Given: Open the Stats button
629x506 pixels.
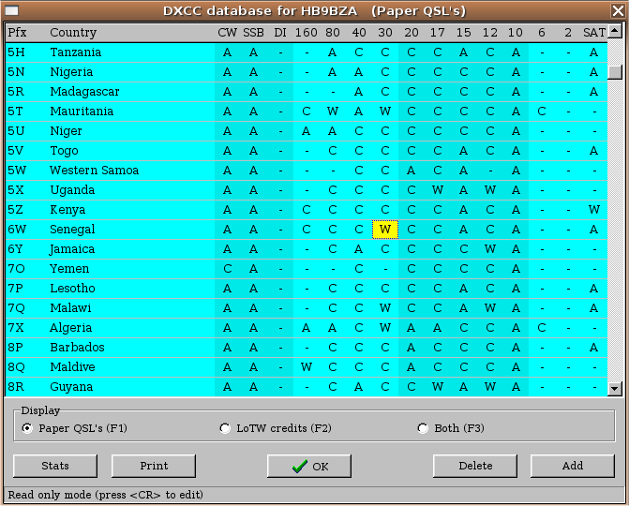Looking at the screenshot, I should [x=55, y=466].
